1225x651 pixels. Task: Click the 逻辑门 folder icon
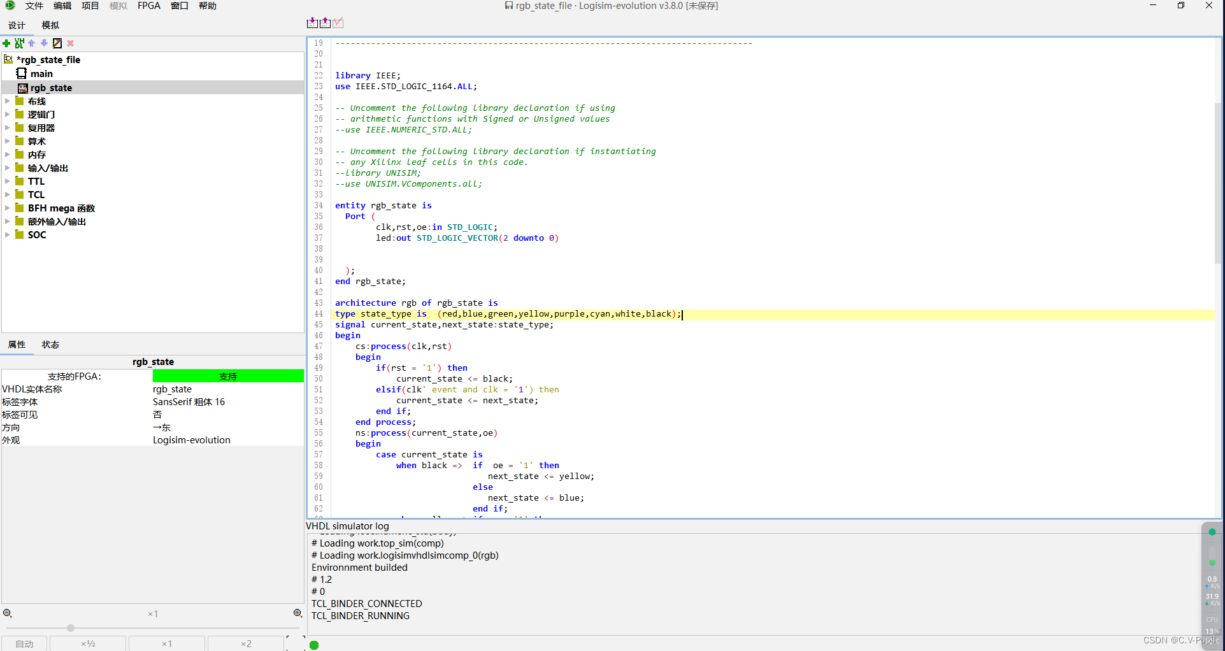(x=20, y=114)
